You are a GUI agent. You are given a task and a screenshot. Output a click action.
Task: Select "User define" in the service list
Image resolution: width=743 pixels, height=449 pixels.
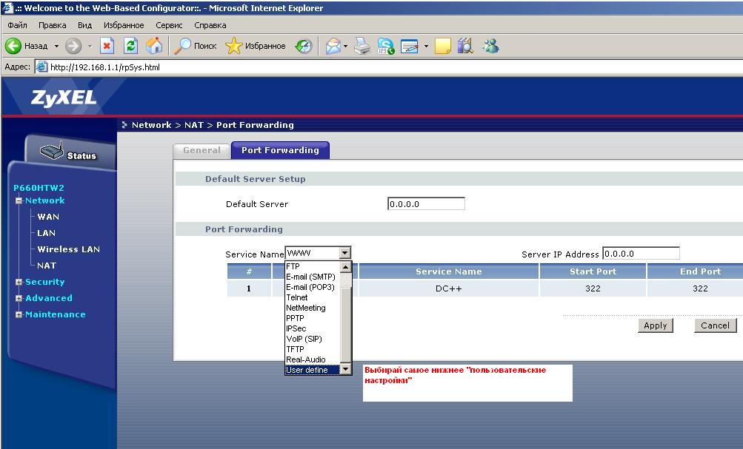click(307, 370)
